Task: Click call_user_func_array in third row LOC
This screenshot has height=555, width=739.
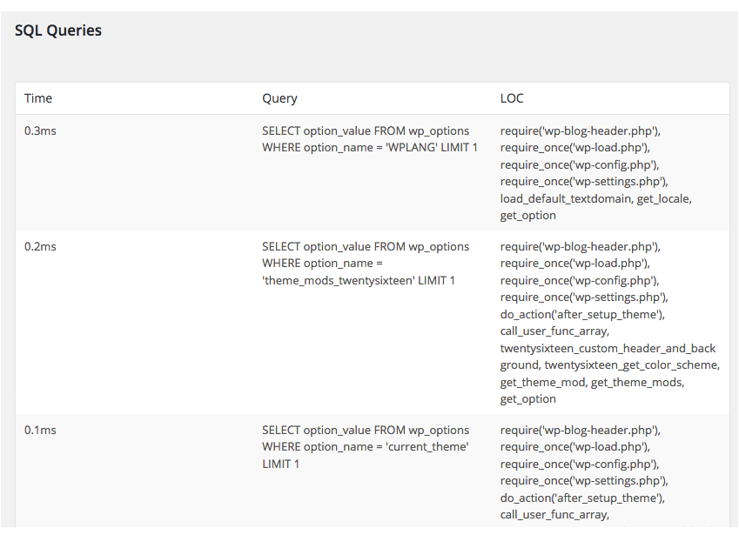Action: [554, 514]
